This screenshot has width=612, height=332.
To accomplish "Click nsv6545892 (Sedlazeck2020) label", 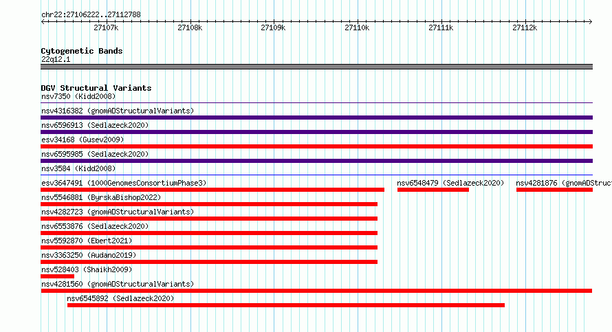I will coord(120,298).
